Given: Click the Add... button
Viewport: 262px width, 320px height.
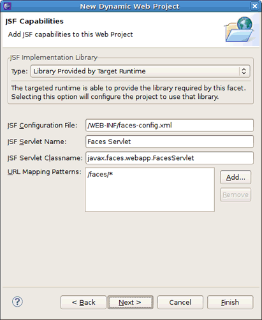Looking at the screenshot, I should click(235, 177).
